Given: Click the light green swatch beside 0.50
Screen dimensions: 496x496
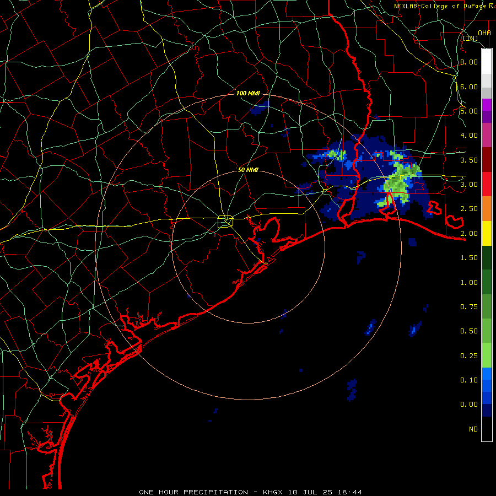Looking at the screenshot, I should click(487, 331).
